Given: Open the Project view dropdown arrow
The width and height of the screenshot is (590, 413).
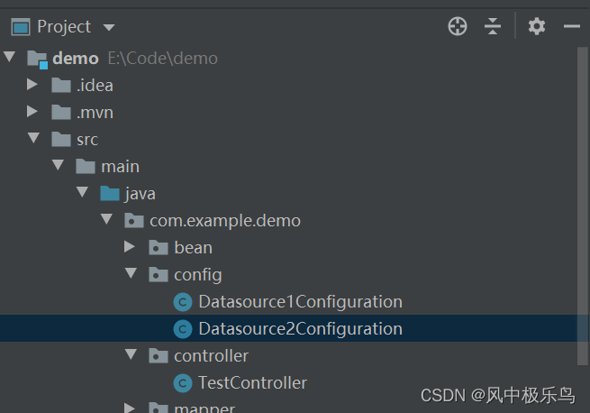Looking at the screenshot, I should pyautogui.click(x=109, y=28).
